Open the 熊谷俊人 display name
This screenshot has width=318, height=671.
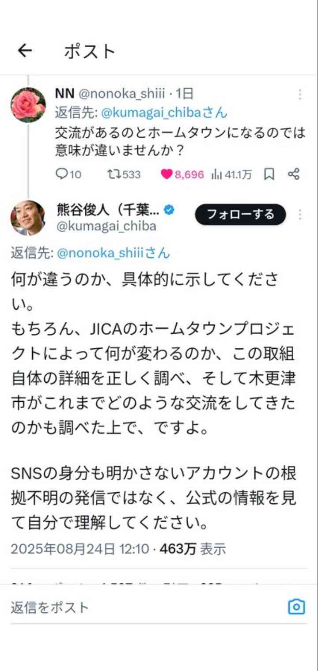[x=109, y=210]
